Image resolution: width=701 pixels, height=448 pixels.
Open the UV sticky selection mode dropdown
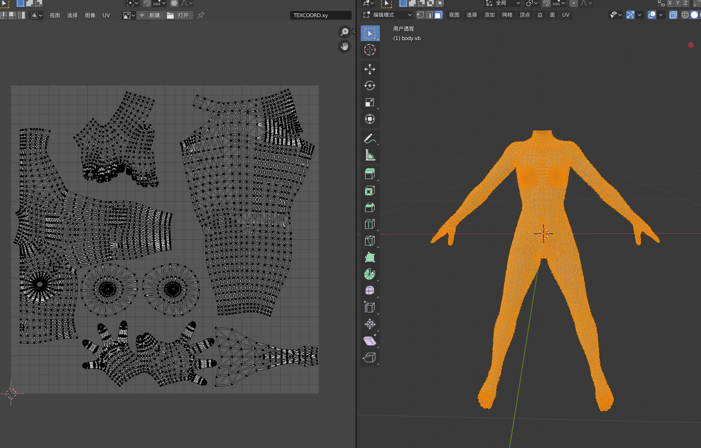click(x=37, y=15)
